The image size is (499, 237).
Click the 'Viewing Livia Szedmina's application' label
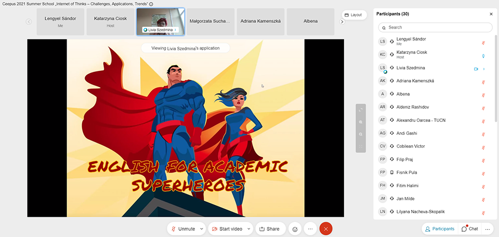(186, 48)
